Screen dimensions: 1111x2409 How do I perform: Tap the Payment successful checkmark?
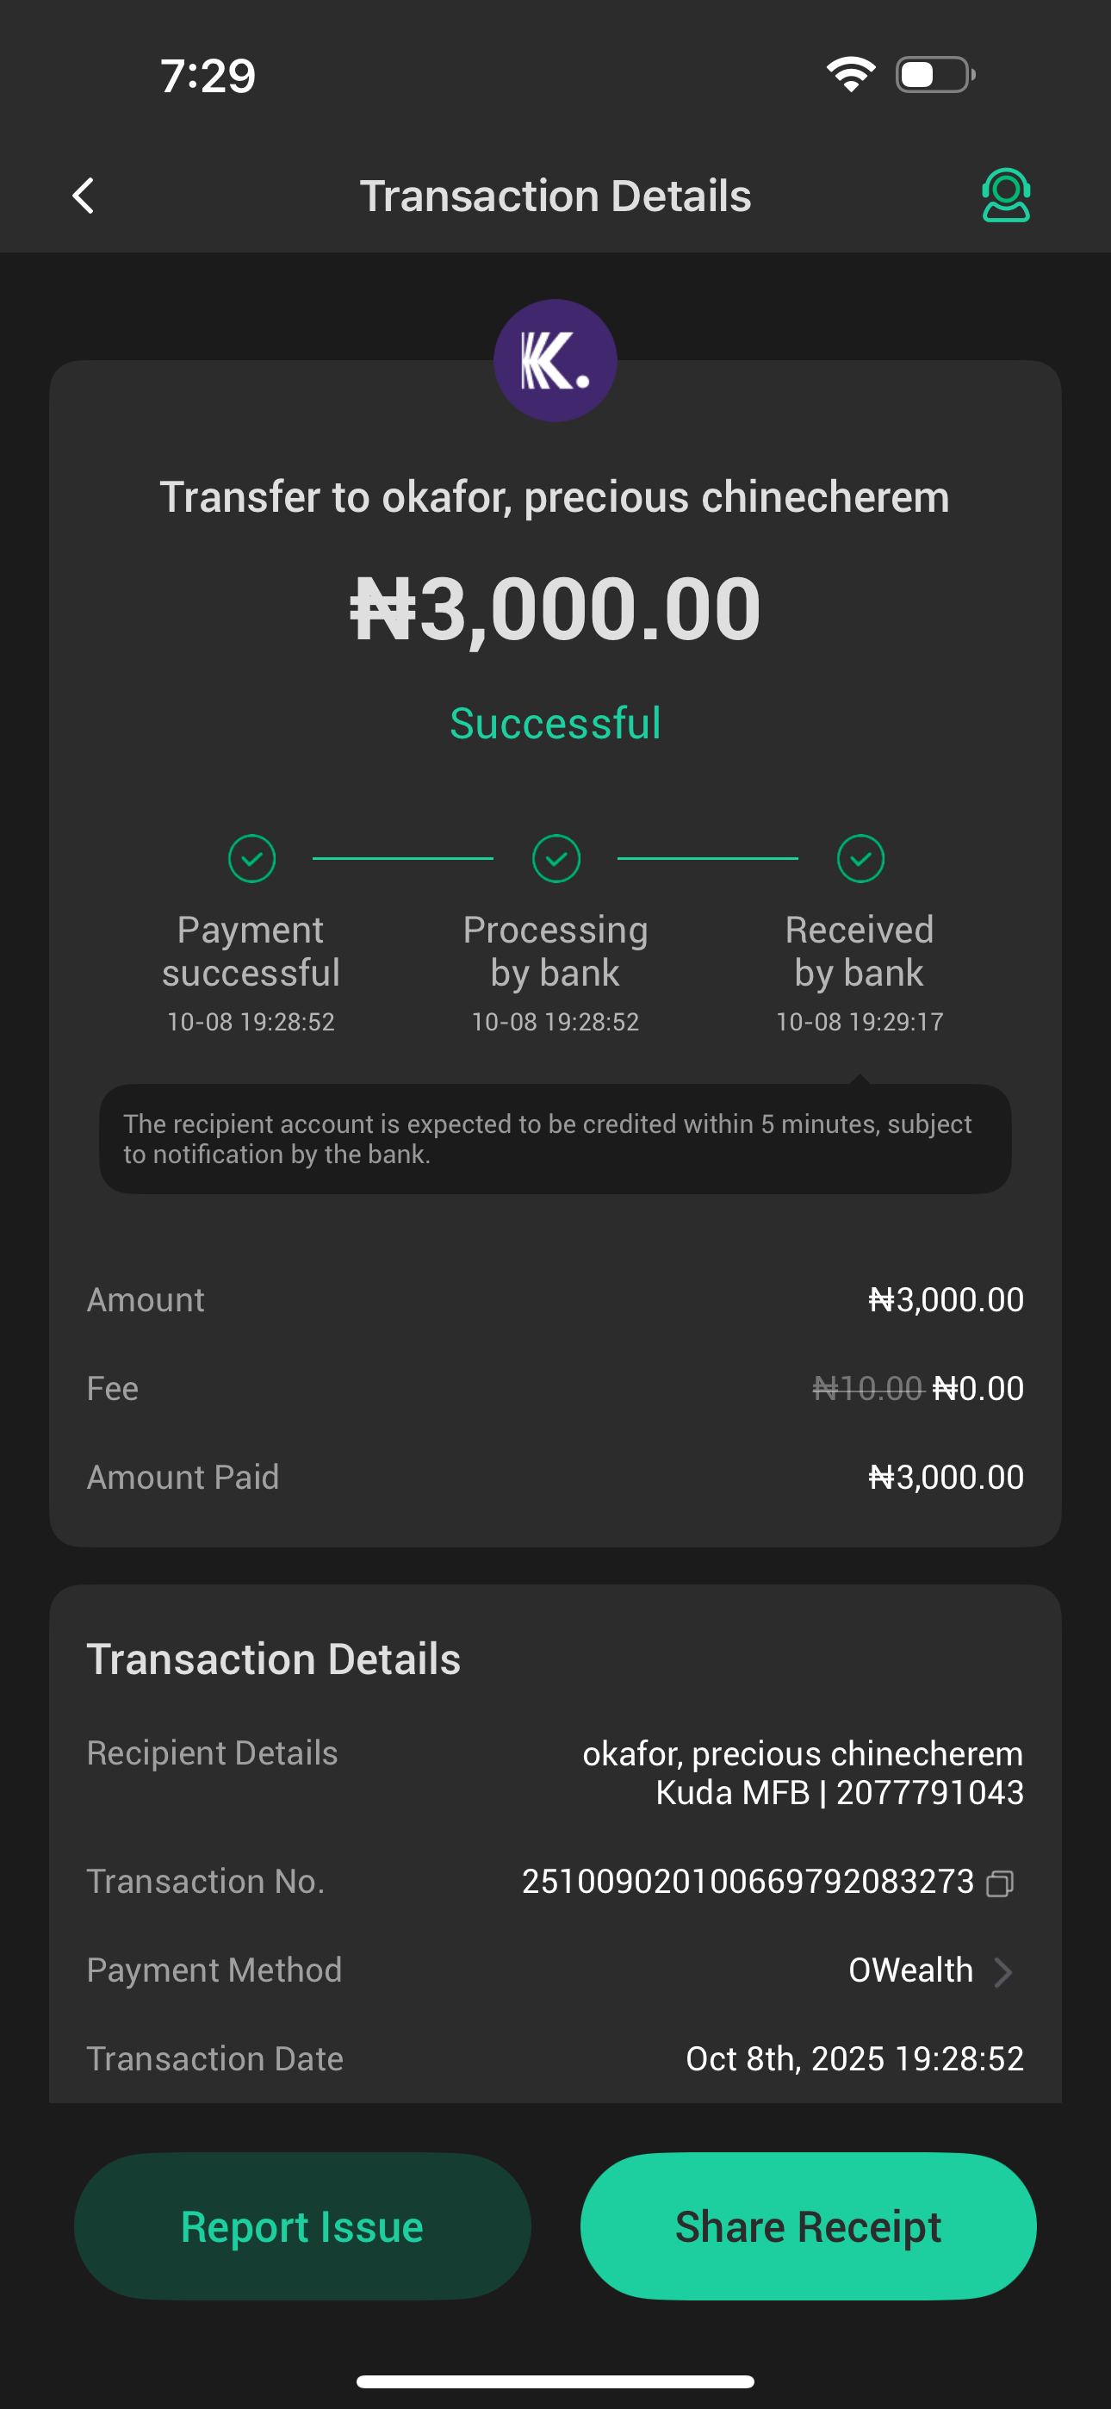[x=251, y=858]
